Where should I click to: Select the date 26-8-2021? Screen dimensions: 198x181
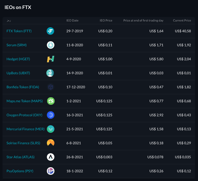(75, 157)
